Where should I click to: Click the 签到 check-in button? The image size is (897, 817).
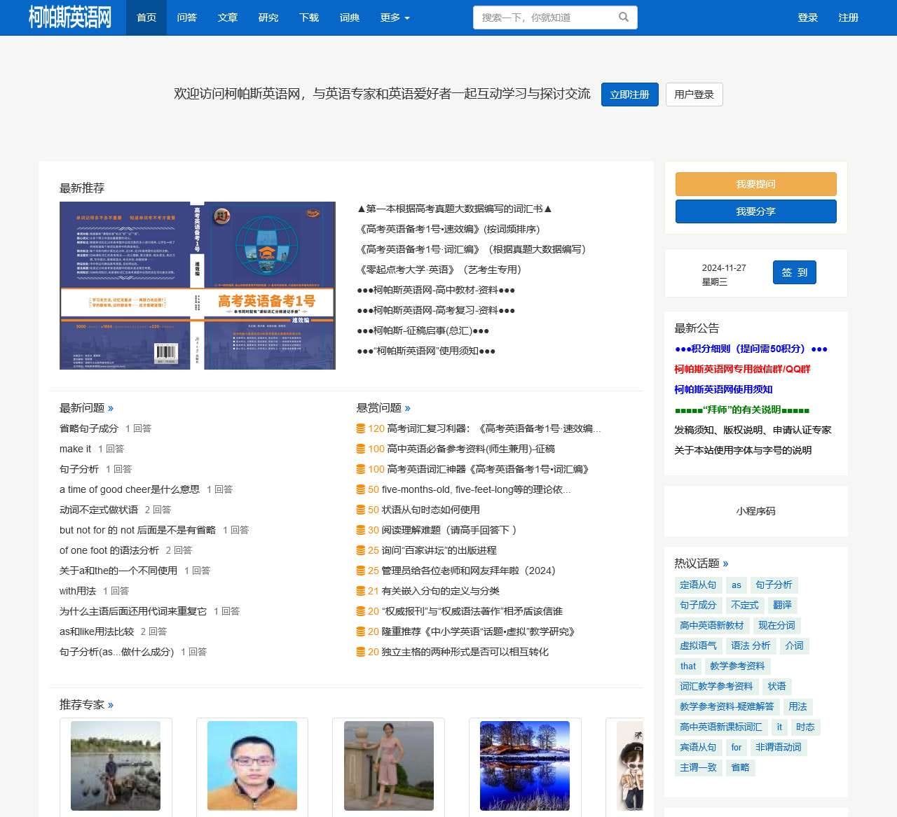pyautogui.click(x=794, y=272)
